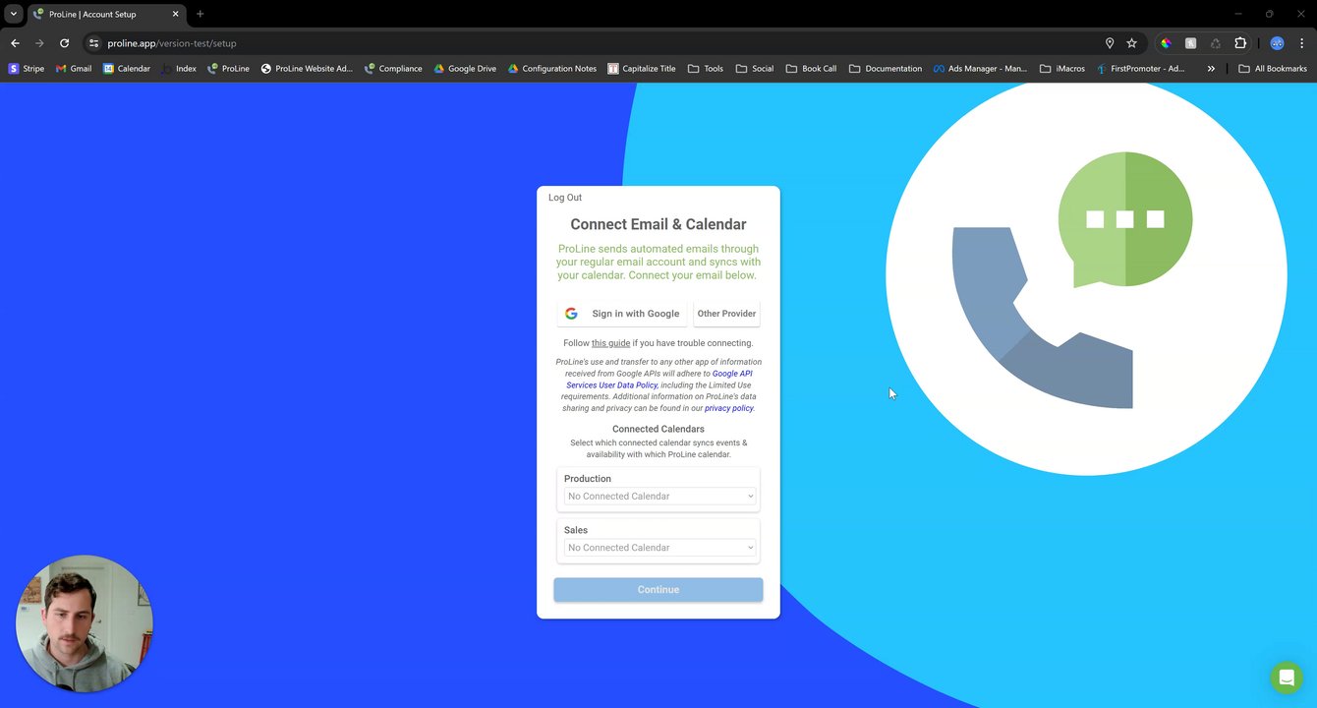The height and width of the screenshot is (708, 1317).
Task: Expand the Sales calendar dropdown
Action: point(658,548)
